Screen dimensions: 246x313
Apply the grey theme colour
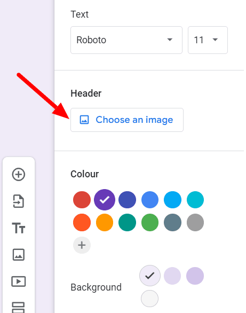pos(195,222)
